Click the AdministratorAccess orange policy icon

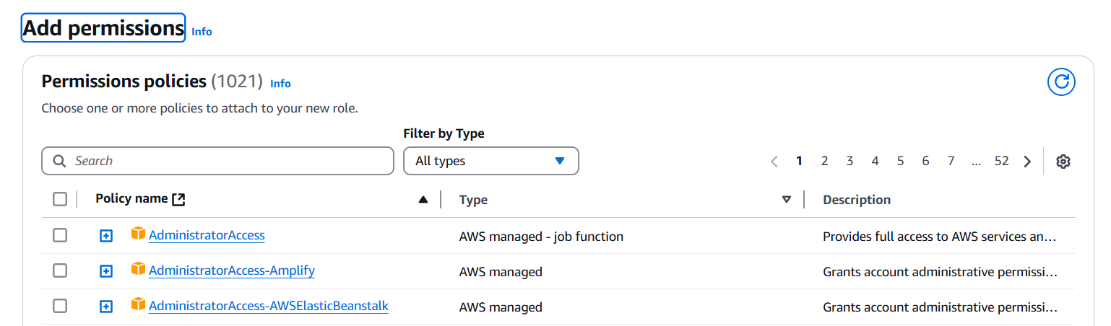(138, 234)
